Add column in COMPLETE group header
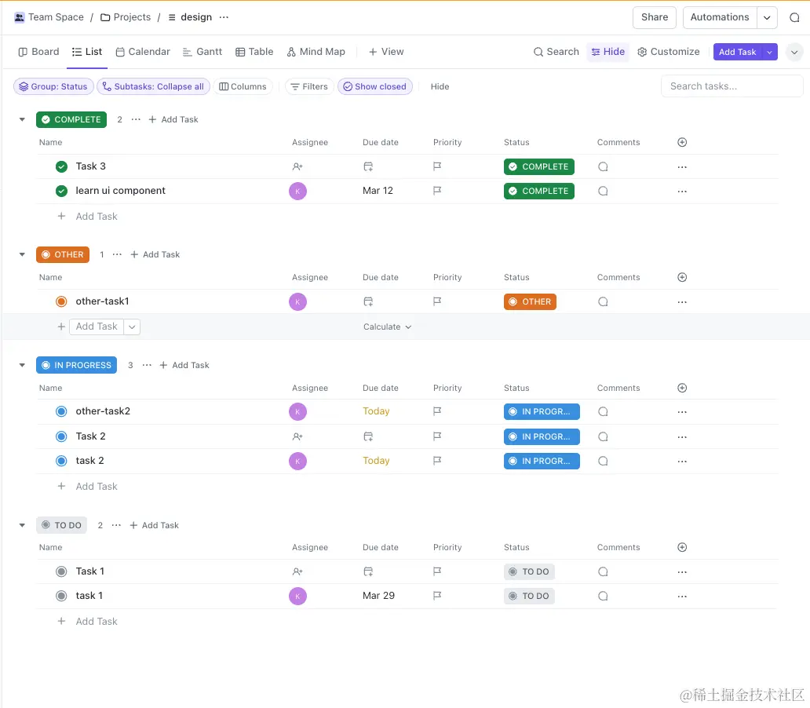 (682, 142)
